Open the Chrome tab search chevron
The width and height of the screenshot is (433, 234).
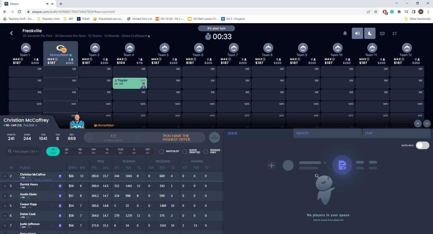click(x=397, y=3)
